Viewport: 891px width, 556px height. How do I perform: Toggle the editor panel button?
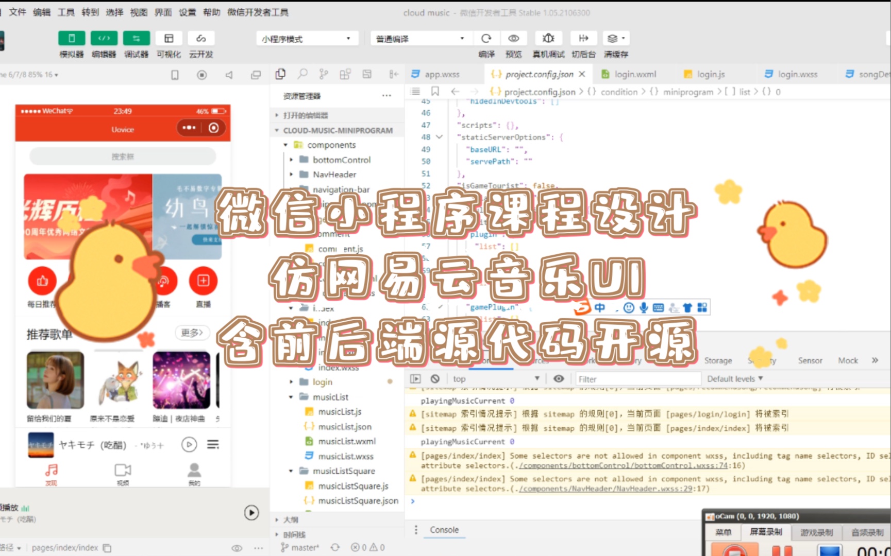tap(104, 38)
